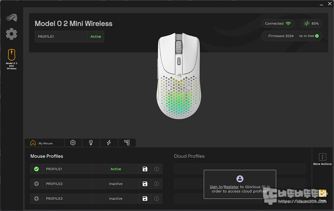334x211 pixels.
Task: Open the More Actions menu
Action: pos(322,159)
